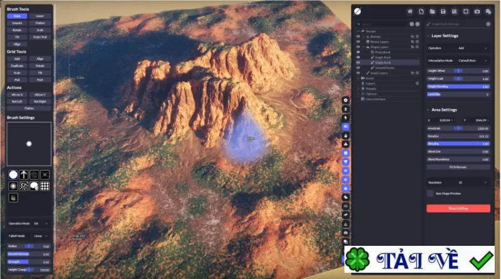The height and width of the screenshot is (279, 501).
Task: Select the Procedural layer row
Action: (x=383, y=52)
